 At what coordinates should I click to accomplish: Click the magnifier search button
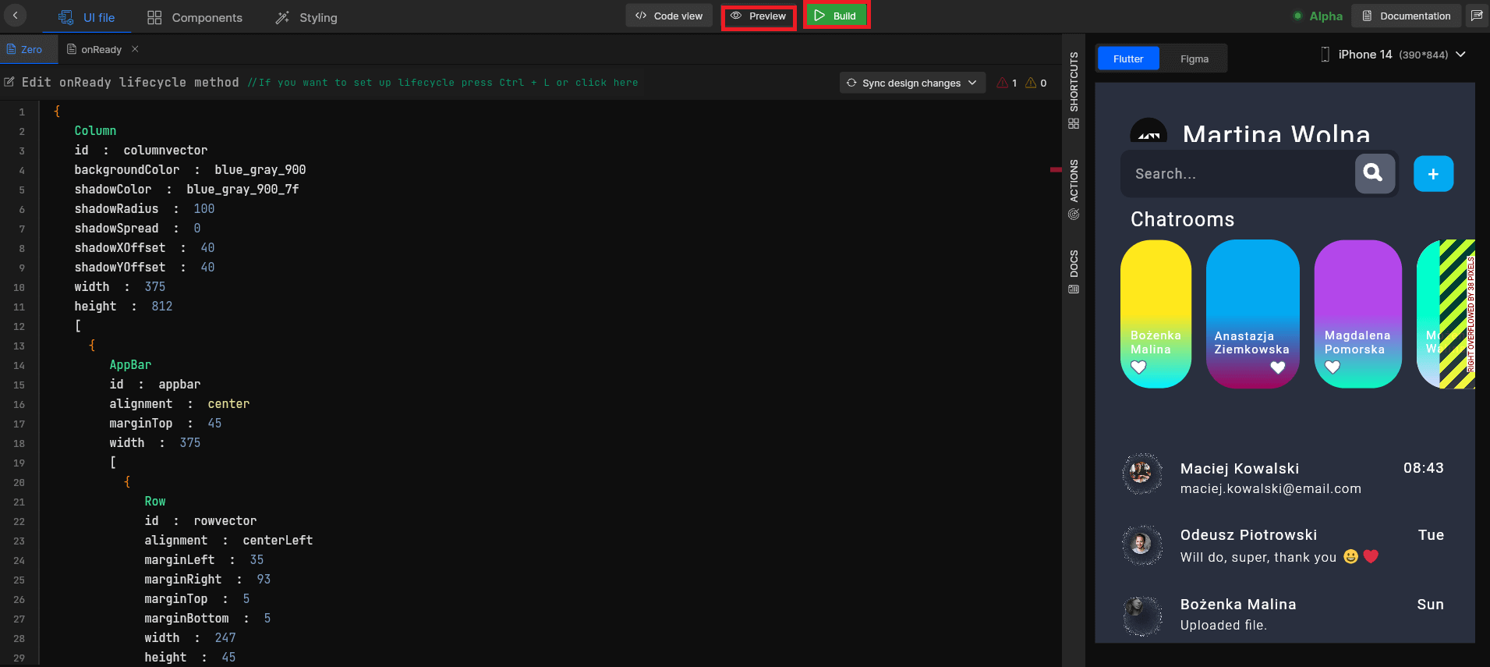[x=1375, y=173]
